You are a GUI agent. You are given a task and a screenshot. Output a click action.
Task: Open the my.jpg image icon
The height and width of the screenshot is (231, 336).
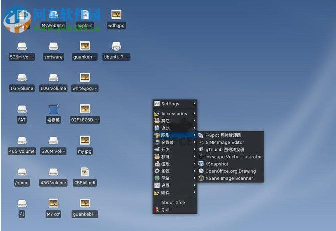pyautogui.click(x=85, y=140)
